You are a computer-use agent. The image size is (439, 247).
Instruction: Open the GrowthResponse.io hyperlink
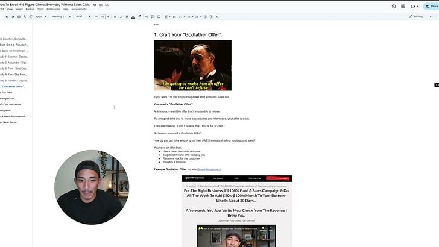pyautogui.click(x=209, y=169)
